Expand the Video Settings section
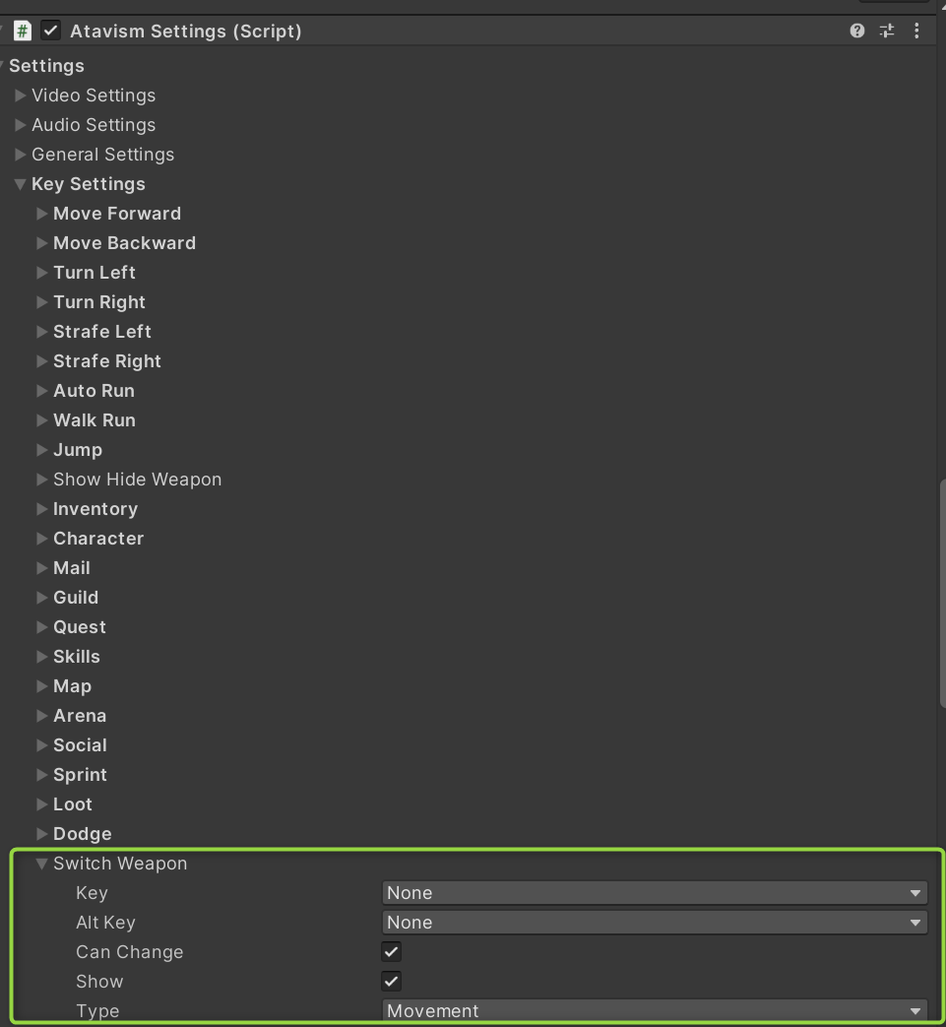This screenshot has height=1027, width=946. pos(21,96)
